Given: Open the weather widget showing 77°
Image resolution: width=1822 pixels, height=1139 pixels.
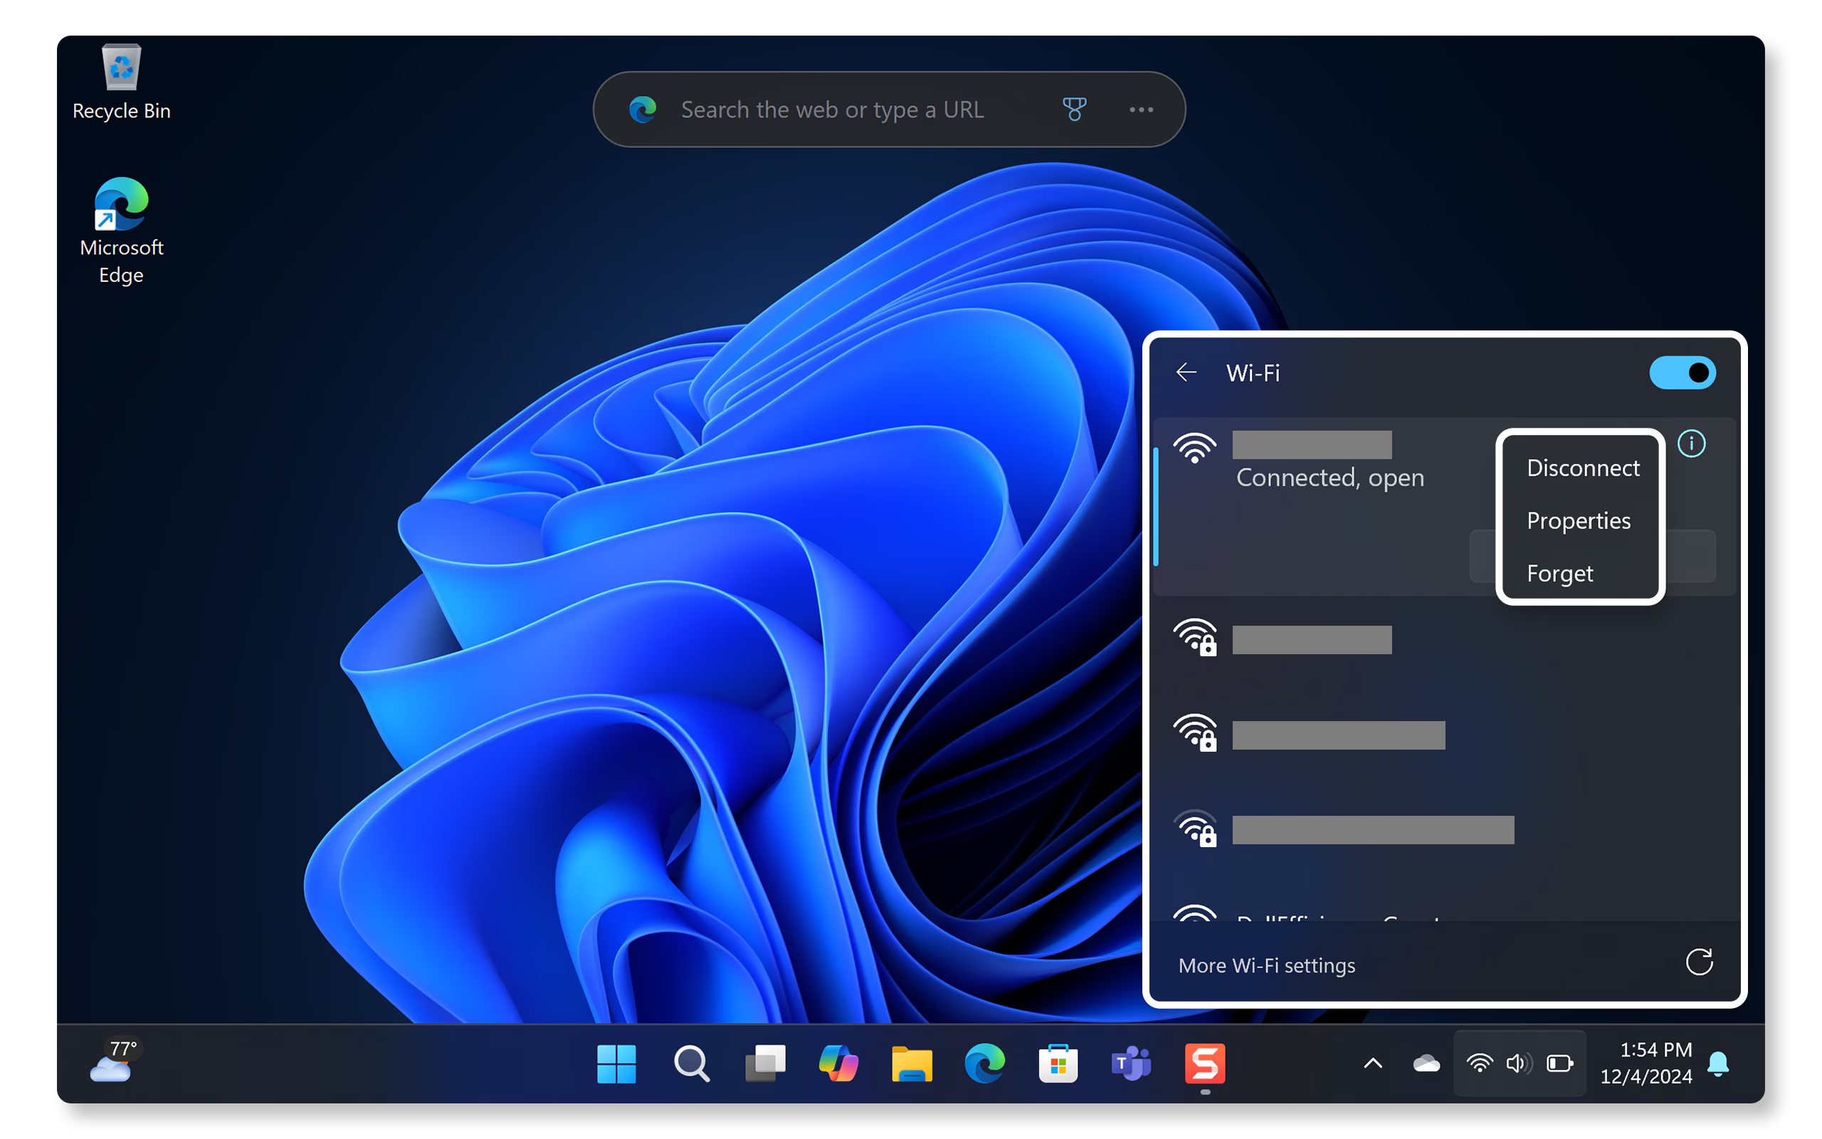Looking at the screenshot, I should pyautogui.click(x=113, y=1061).
